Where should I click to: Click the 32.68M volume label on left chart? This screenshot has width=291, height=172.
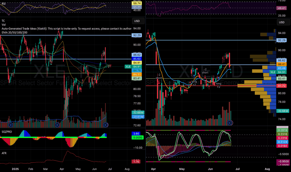[138, 113]
